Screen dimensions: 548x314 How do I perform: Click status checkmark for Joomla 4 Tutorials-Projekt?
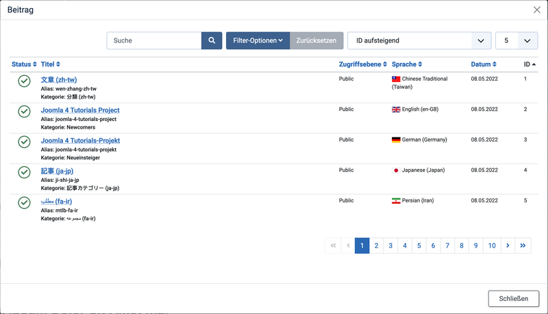[x=24, y=142]
